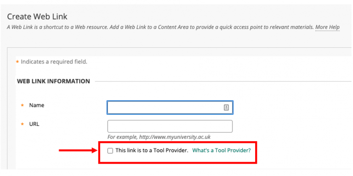Open the More Help link
353x176 pixels.
click(327, 28)
